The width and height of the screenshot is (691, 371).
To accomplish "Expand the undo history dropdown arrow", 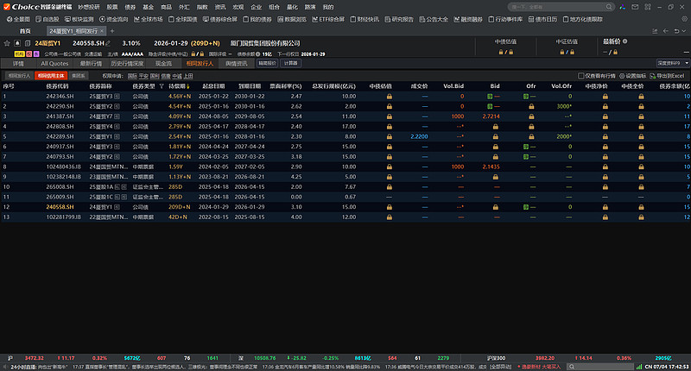I will tap(683, 31).
